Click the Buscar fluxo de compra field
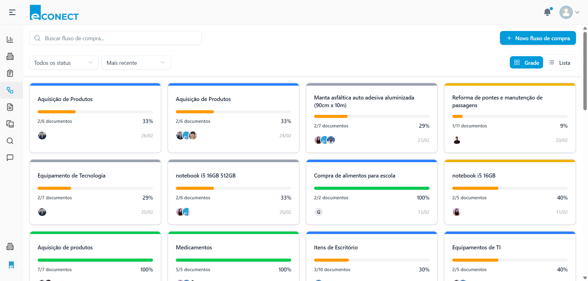The image size is (588, 281). click(x=115, y=38)
